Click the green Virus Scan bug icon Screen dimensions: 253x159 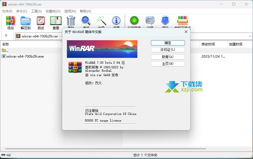click(134, 21)
